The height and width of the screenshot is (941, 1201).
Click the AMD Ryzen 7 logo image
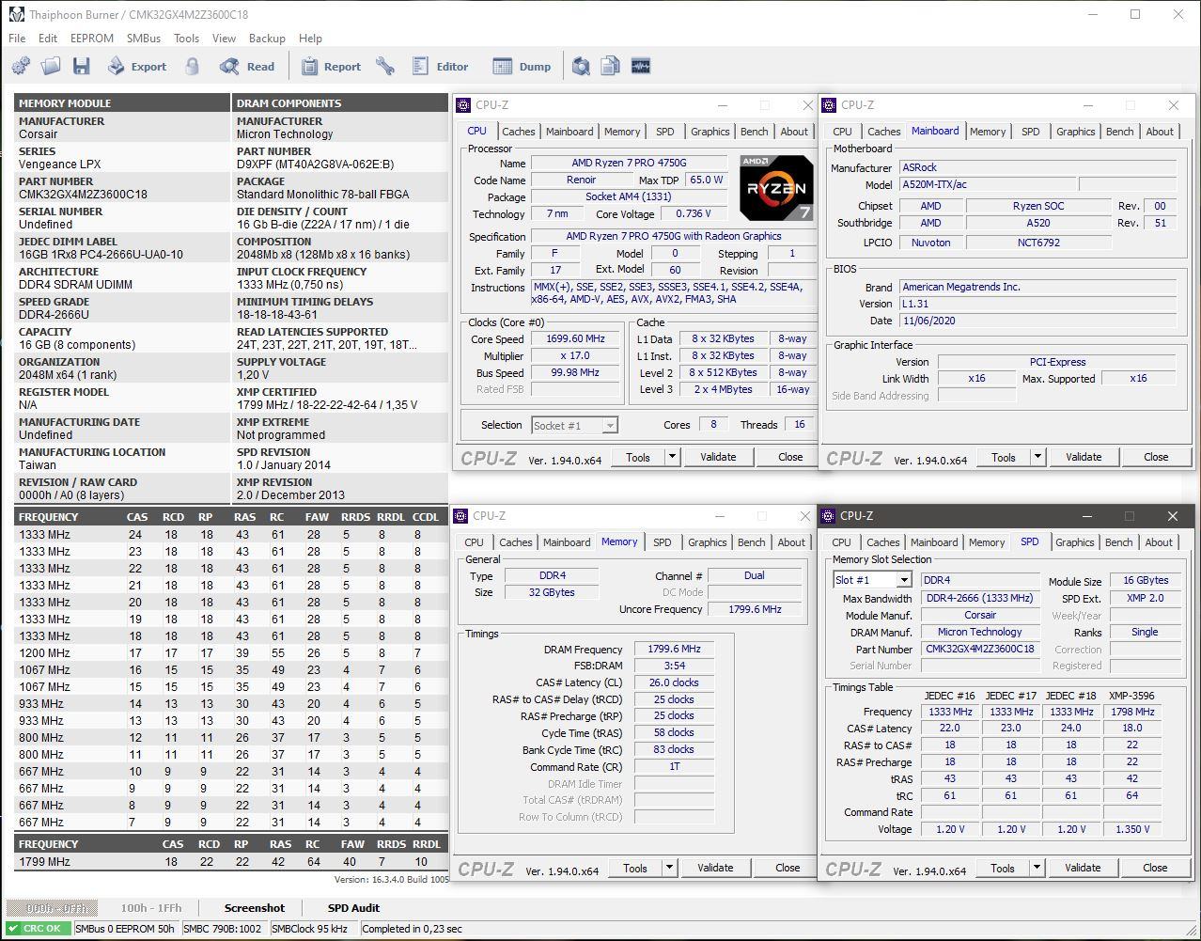click(776, 187)
